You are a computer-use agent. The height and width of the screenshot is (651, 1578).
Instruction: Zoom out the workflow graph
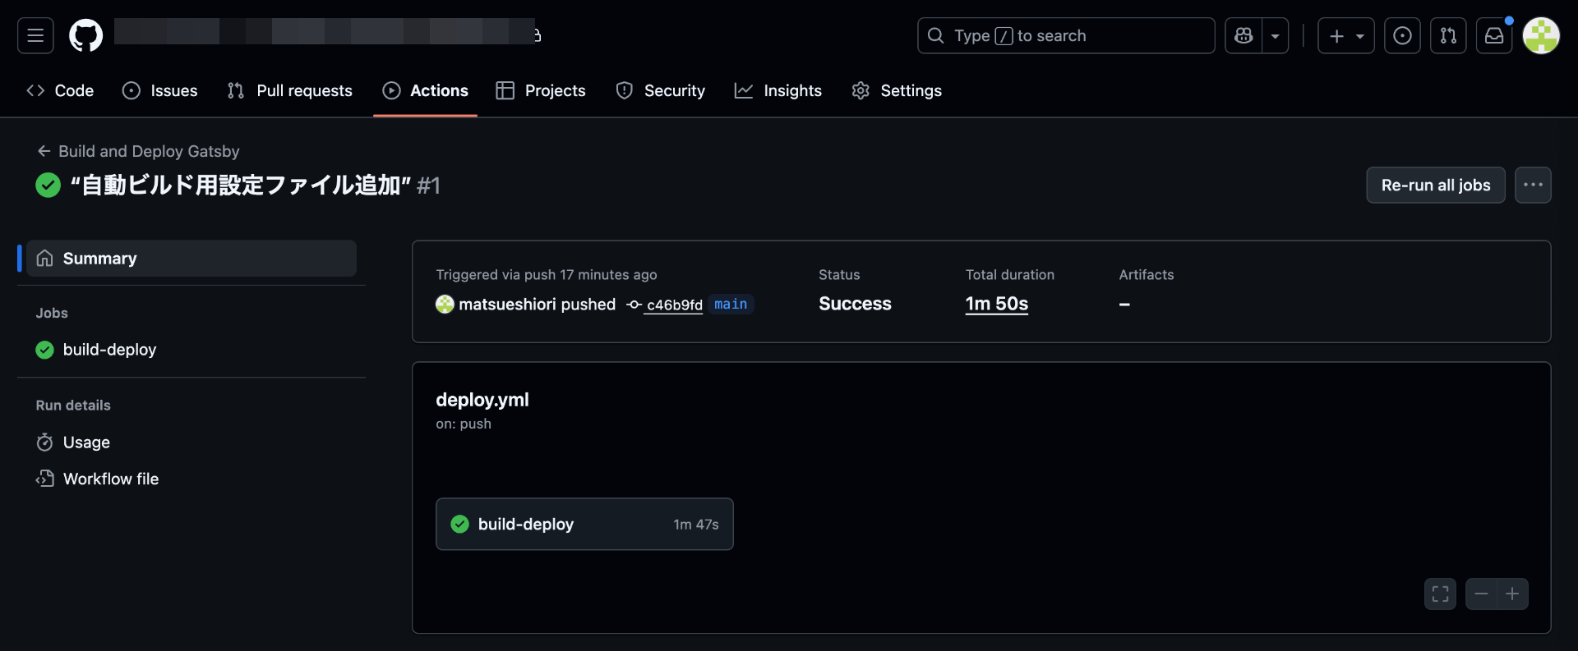point(1481,594)
